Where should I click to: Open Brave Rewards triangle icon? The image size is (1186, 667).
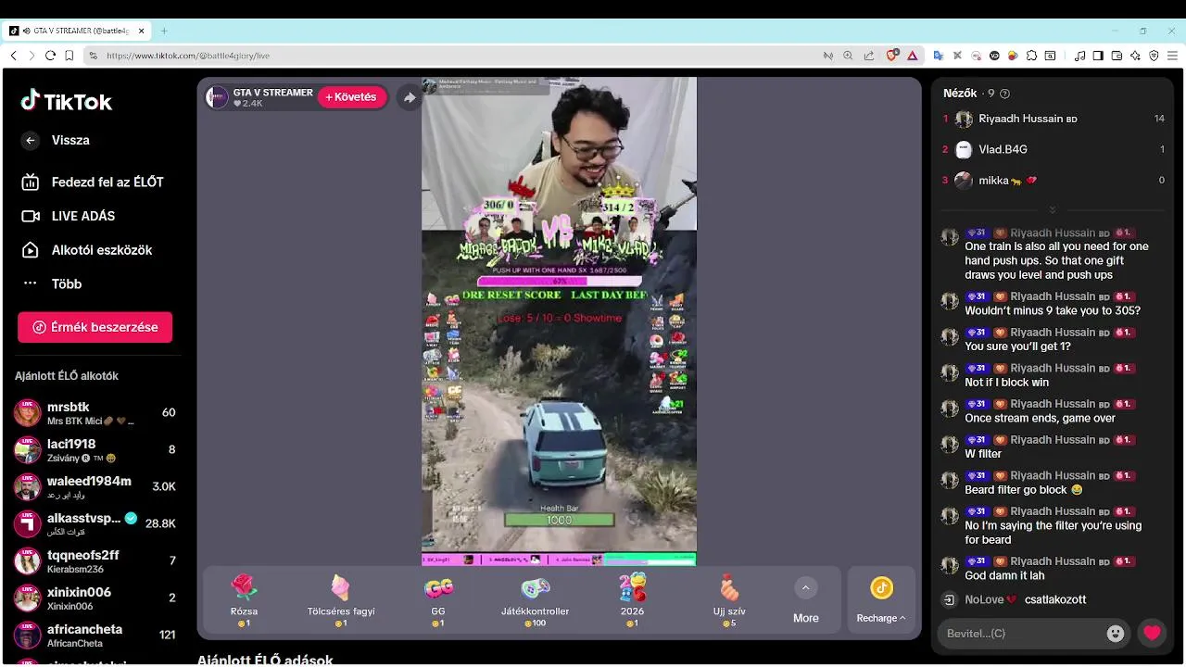coord(912,56)
